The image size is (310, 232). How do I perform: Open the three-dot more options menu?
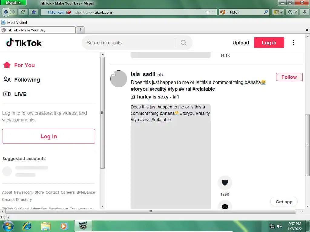point(293,43)
